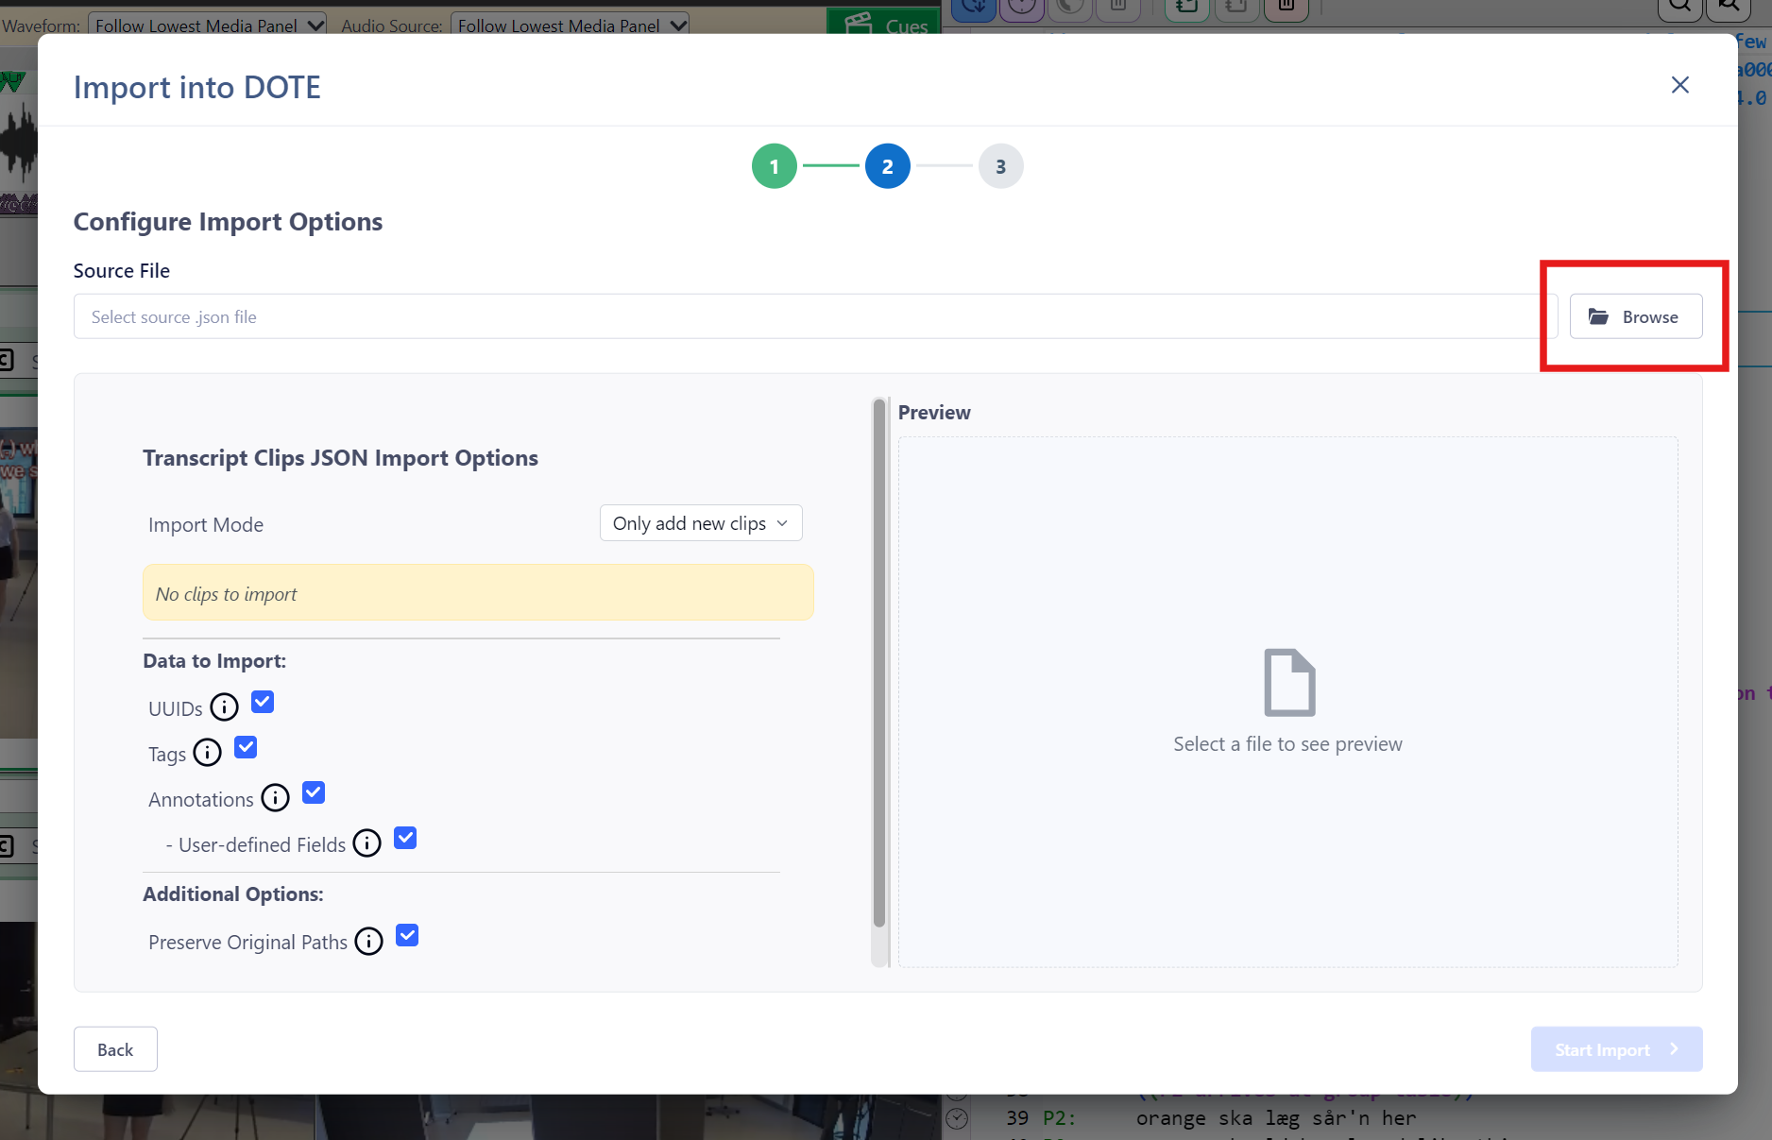This screenshot has height=1140, width=1772.
Task: Go to step 1 of wizard
Action: [775, 166]
